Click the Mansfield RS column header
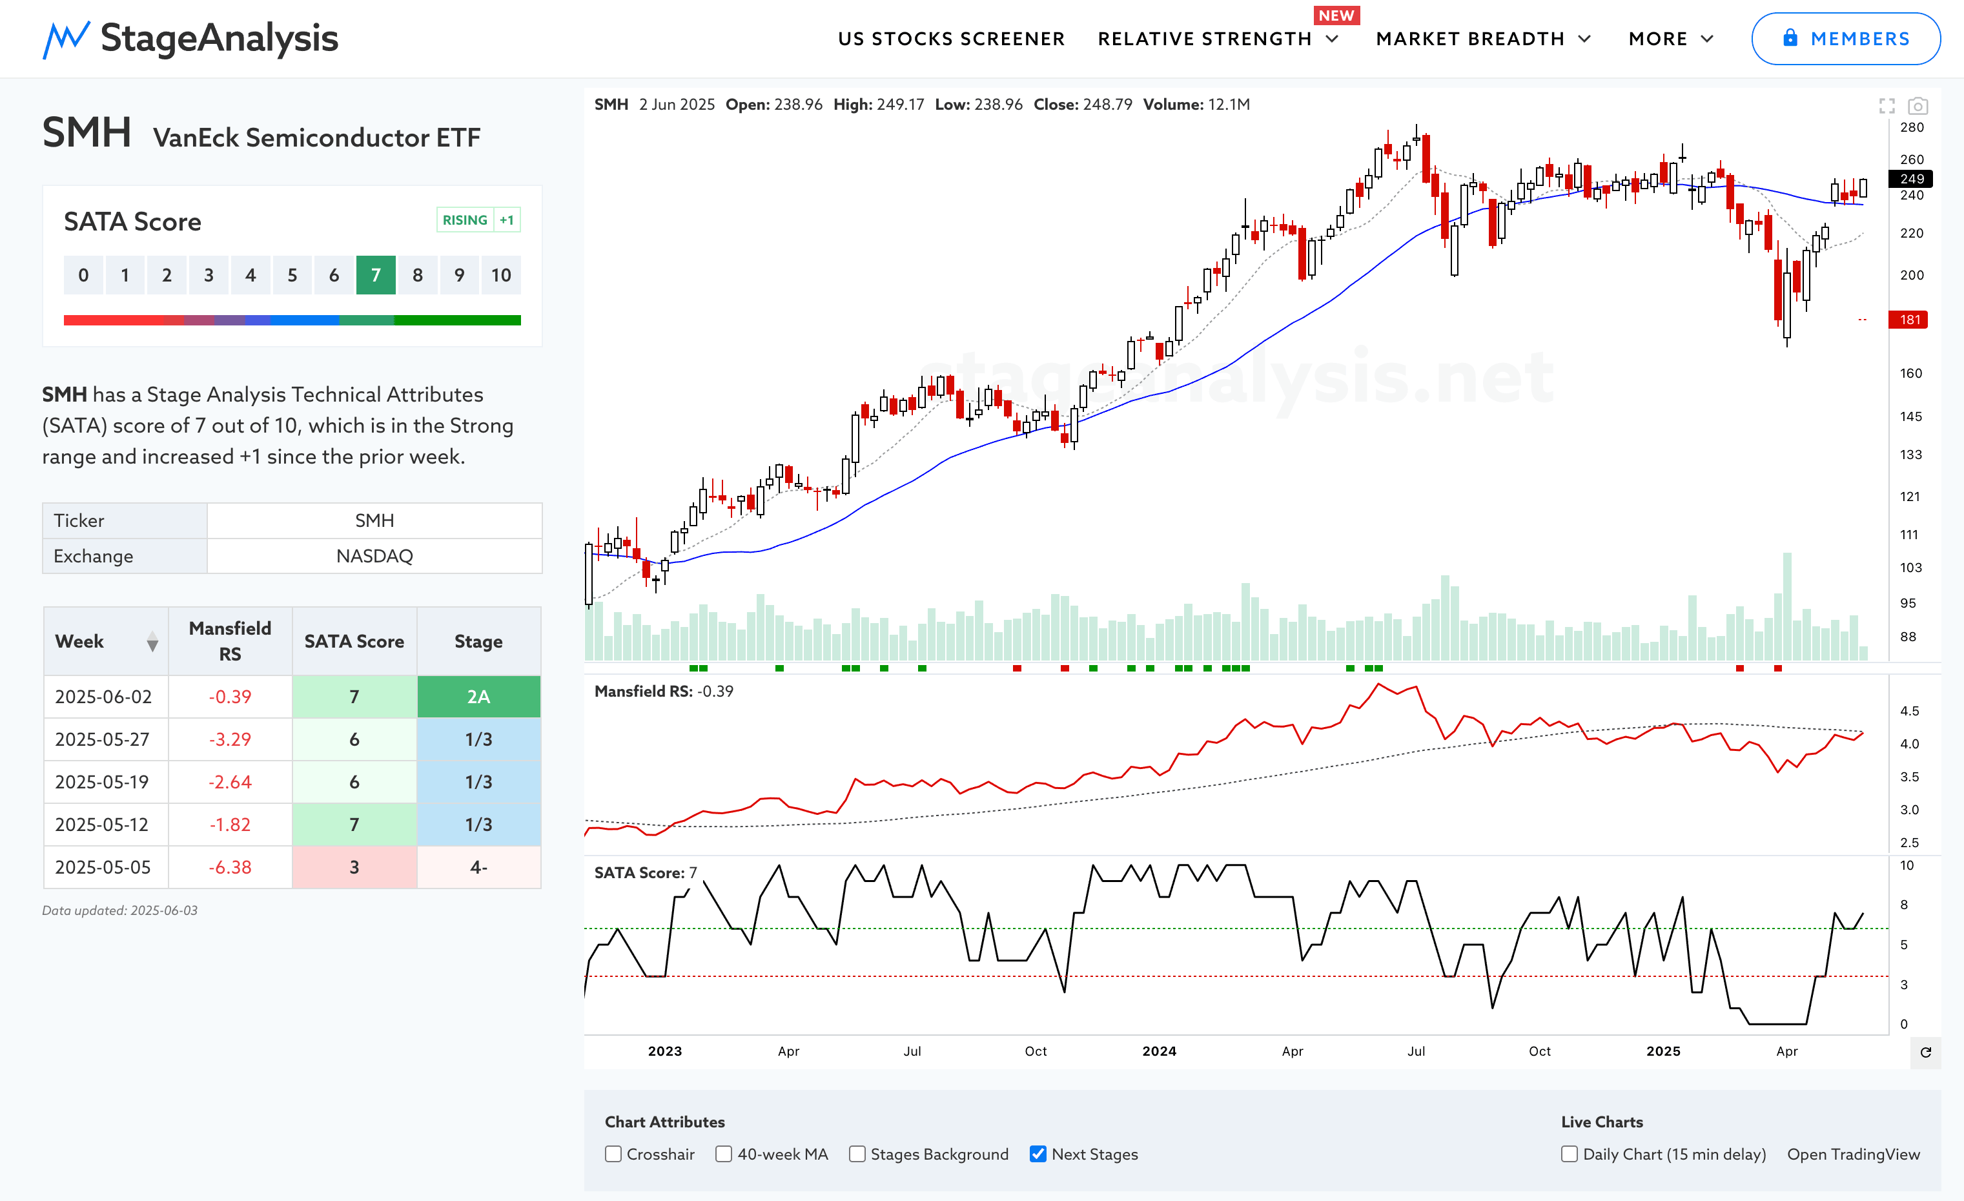 (230, 642)
